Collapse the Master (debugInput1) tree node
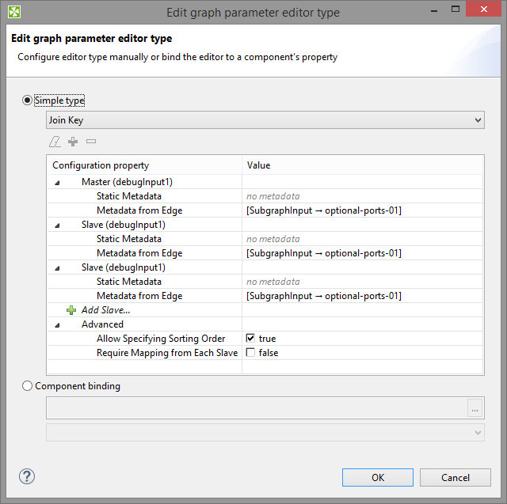507x504 pixels. click(x=57, y=182)
